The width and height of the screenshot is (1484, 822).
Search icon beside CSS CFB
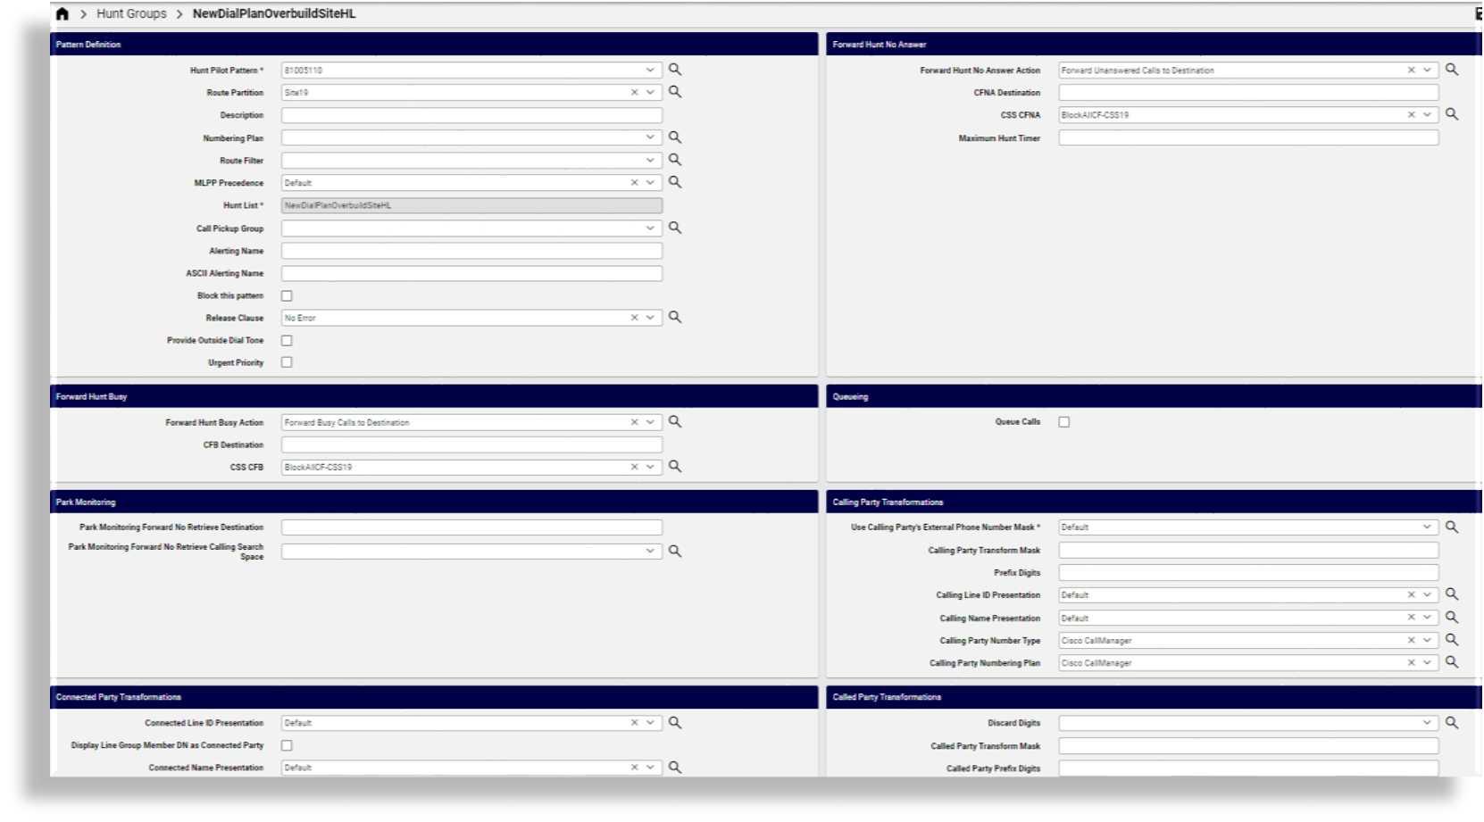[675, 466]
